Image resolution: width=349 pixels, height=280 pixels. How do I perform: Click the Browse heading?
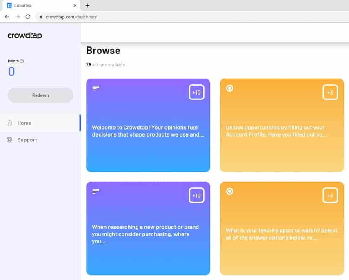click(103, 51)
